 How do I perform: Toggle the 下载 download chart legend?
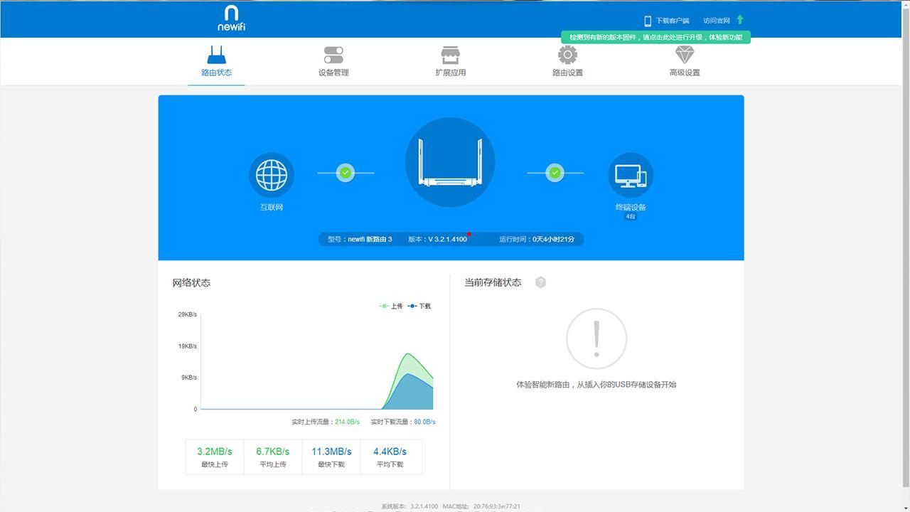click(419, 306)
